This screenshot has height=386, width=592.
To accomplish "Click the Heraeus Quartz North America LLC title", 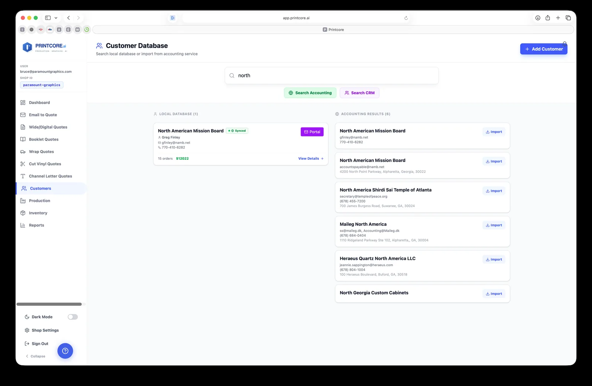I will click(x=377, y=258).
